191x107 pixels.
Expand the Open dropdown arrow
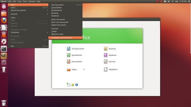click(x=84, y=70)
